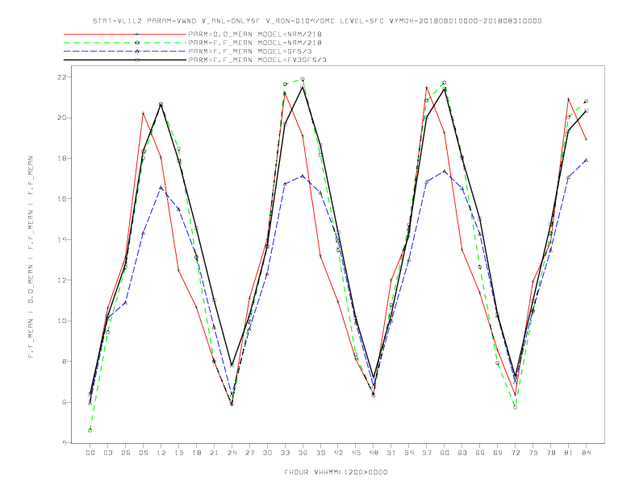Click x-axis tick label 33
Image resolution: width=639 pixels, height=493 pixels.
point(285,453)
